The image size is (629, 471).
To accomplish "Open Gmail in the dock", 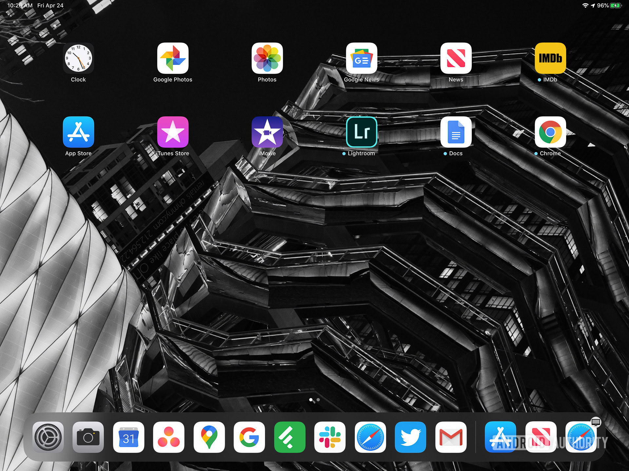I will point(451,437).
